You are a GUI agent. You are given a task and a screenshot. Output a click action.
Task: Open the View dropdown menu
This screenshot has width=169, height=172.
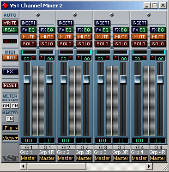(x=10, y=138)
